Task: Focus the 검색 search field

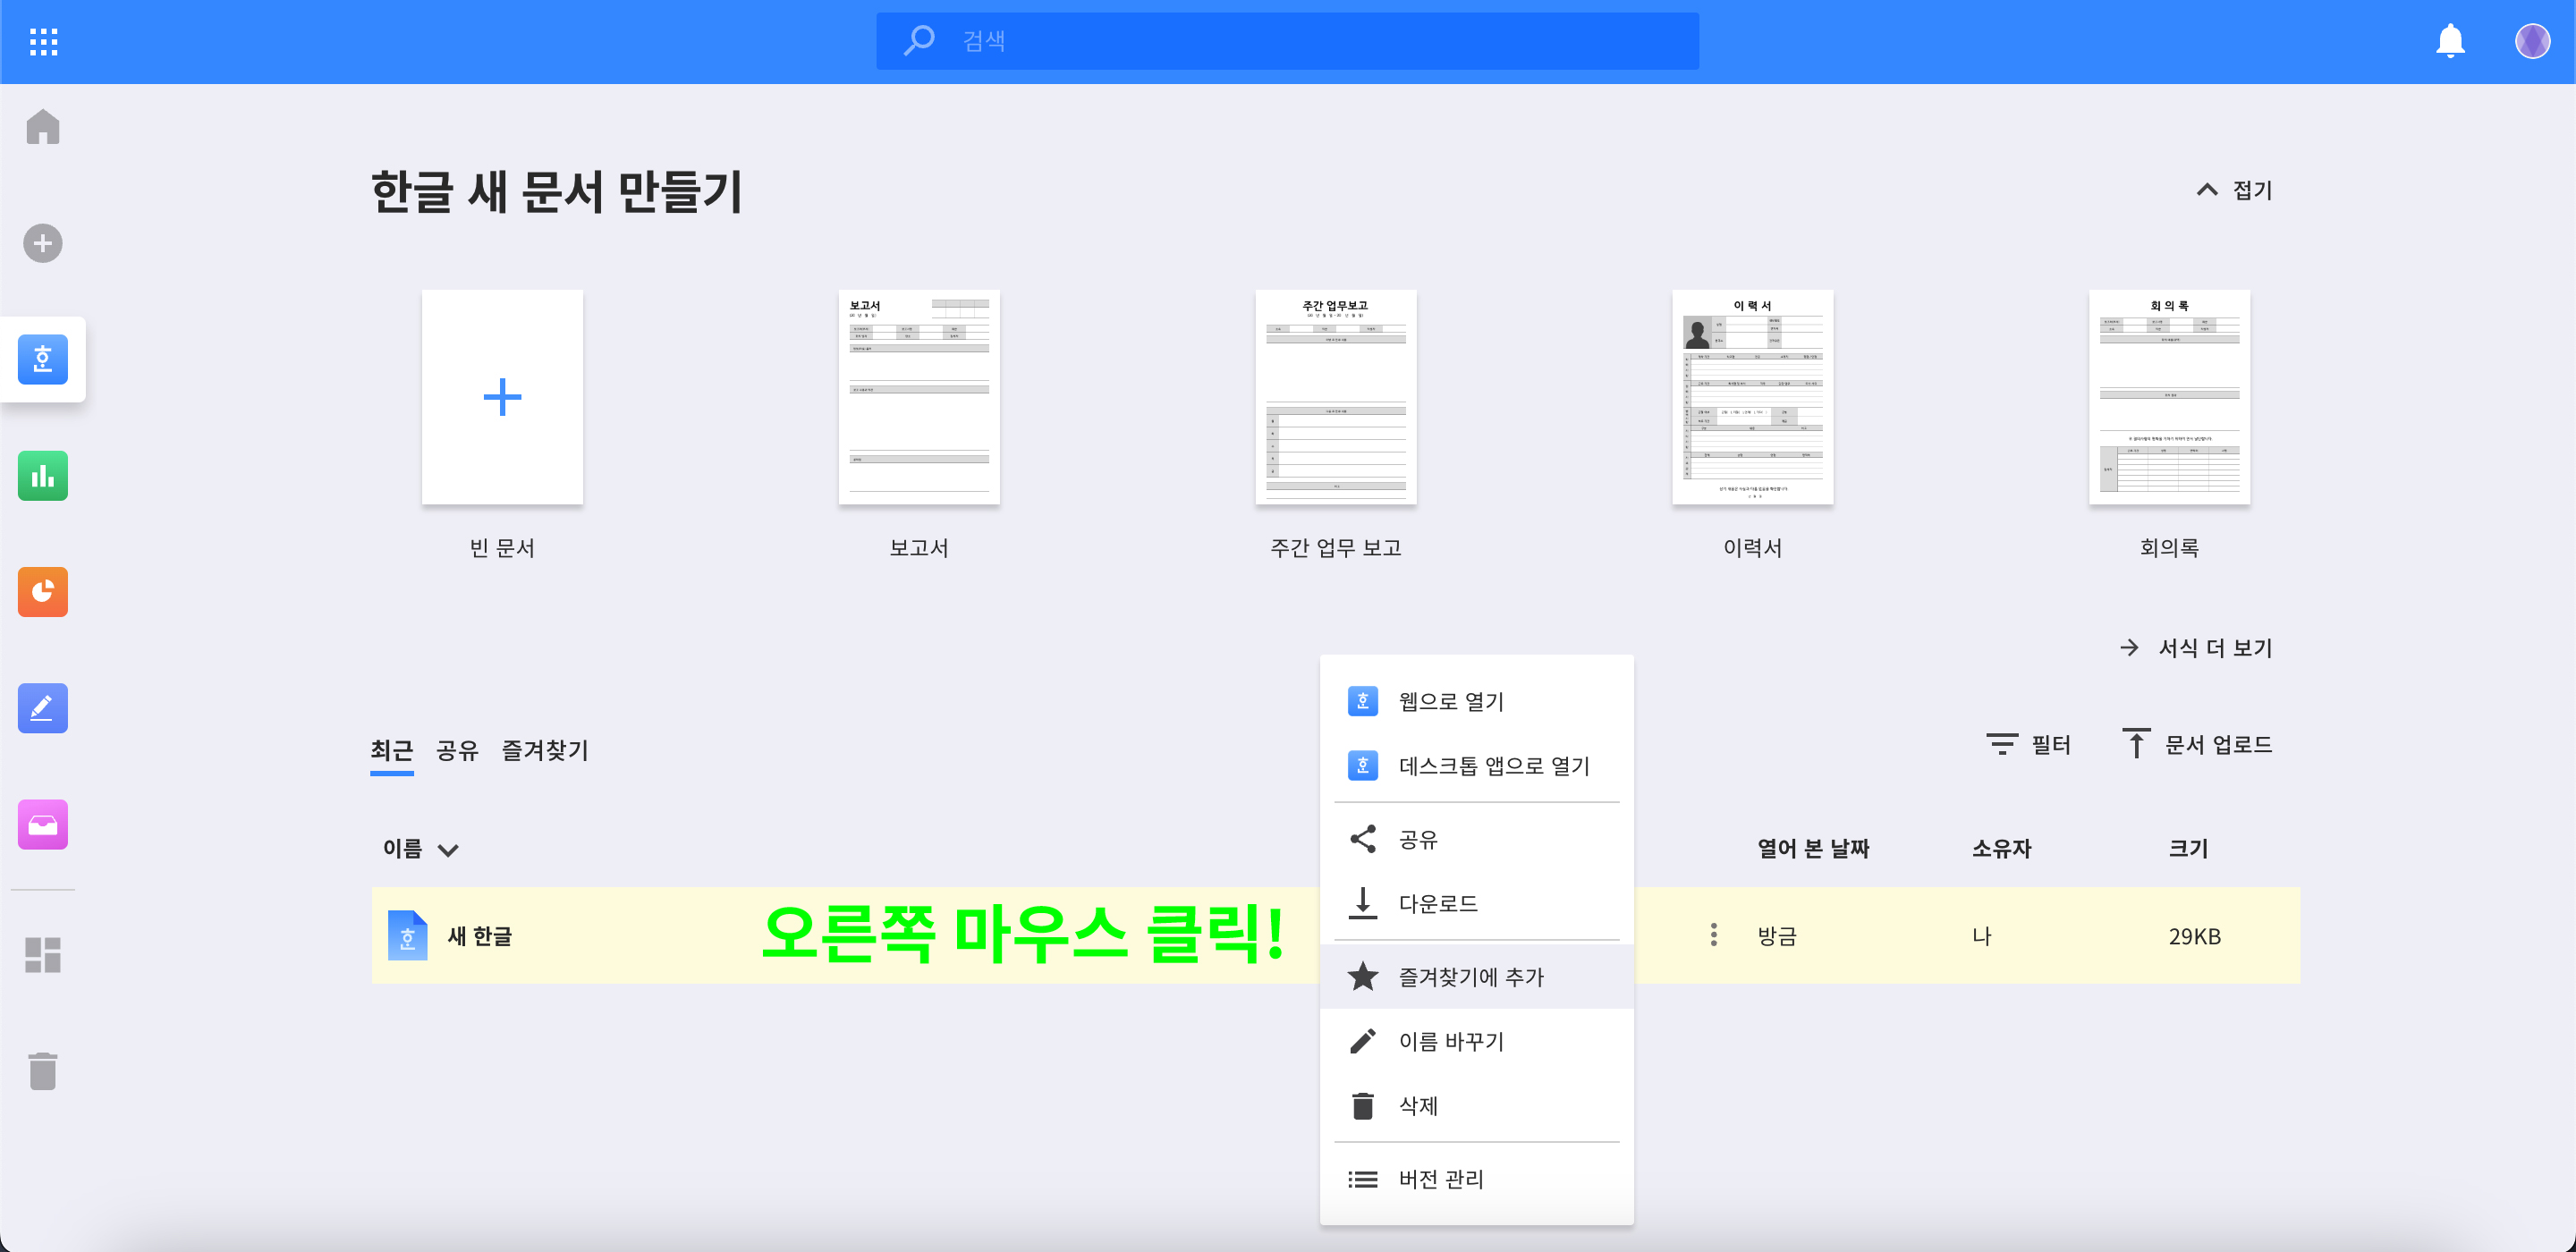Action: click(x=1287, y=41)
